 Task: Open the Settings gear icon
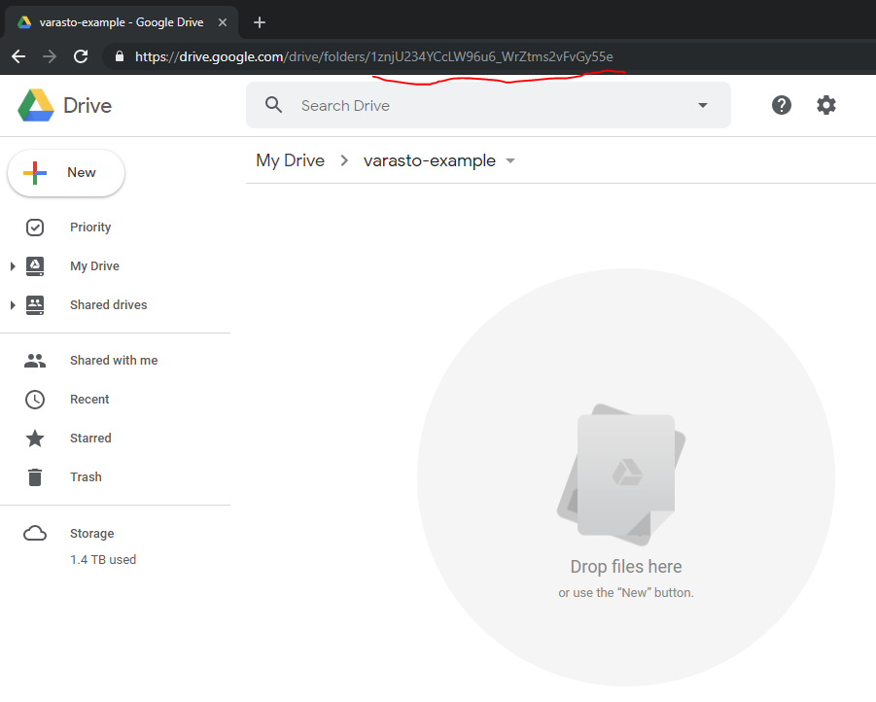[825, 105]
